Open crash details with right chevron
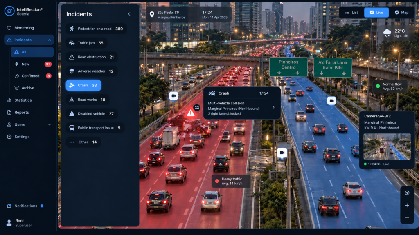419x235 pixels. [x=273, y=107]
